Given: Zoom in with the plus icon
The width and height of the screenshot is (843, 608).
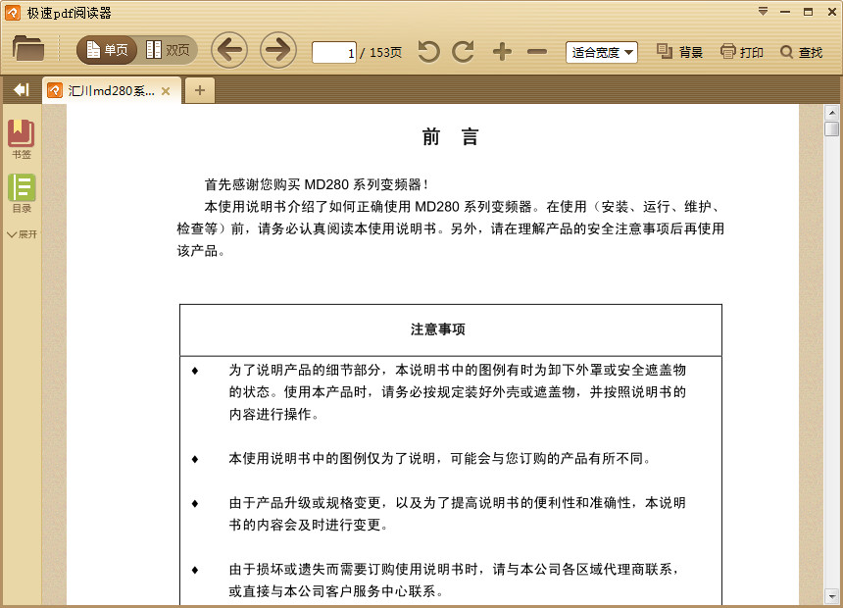Looking at the screenshot, I should pos(502,52).
